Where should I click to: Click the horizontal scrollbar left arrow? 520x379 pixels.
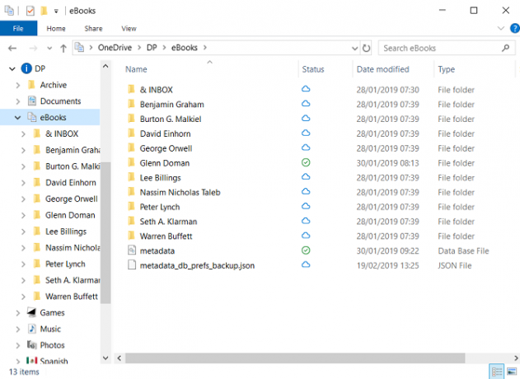pyautogui.click(x=119, y=358)
